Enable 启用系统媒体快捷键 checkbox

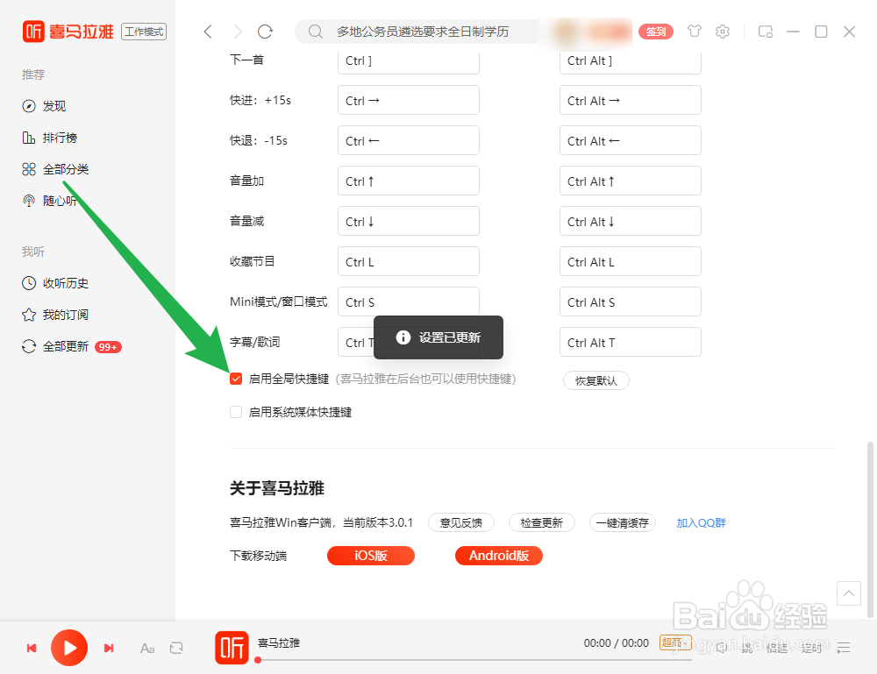(235, 411)
